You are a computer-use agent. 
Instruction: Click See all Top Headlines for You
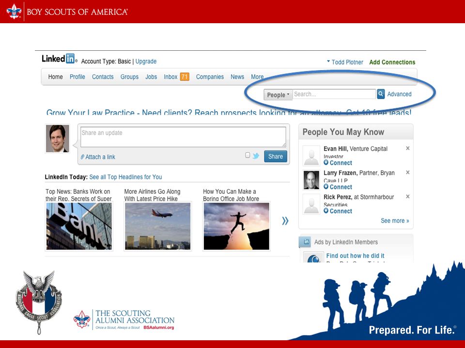[125, 177]
